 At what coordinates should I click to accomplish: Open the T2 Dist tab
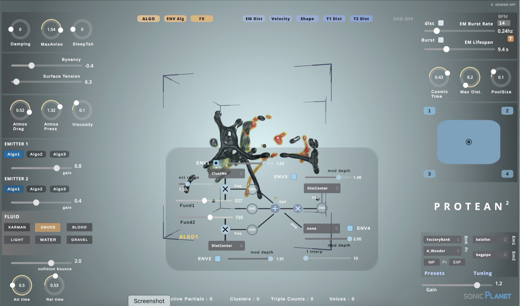click(361, 19)
